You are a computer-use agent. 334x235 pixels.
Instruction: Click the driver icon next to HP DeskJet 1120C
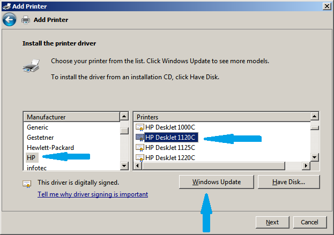point(140,138)
